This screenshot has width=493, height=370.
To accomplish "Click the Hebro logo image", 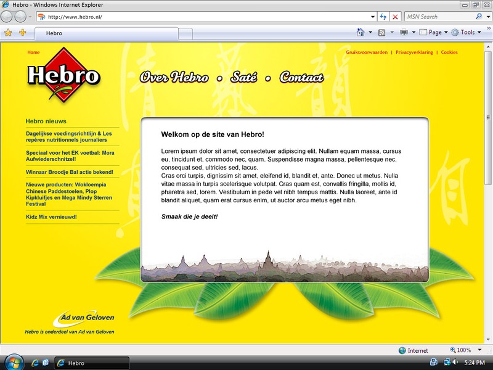I will (63, 76).
